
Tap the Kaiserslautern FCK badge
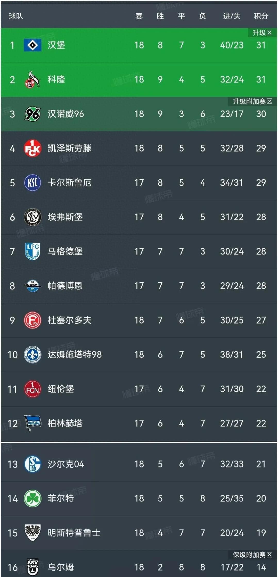[32, 147]
